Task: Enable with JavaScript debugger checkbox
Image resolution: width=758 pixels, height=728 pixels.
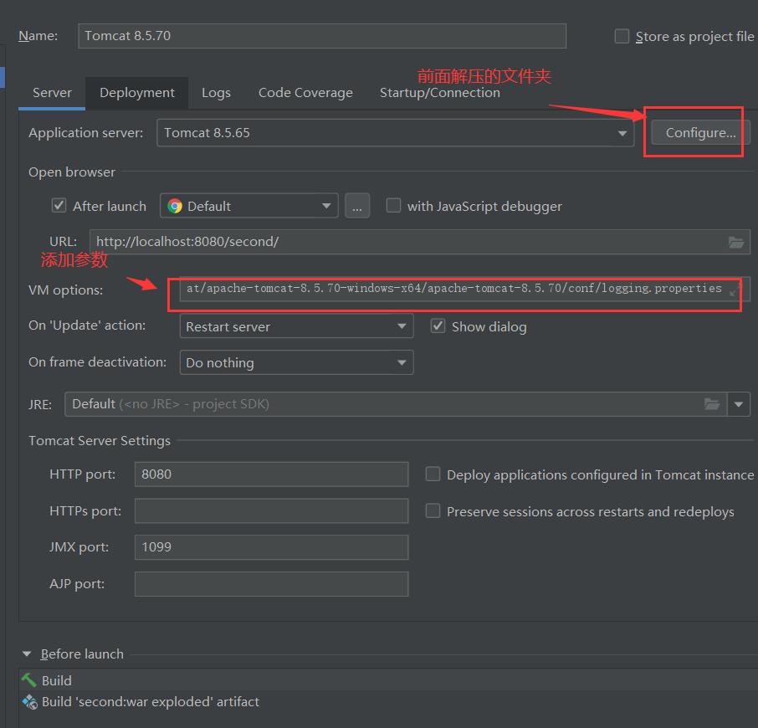Action: 393,206
